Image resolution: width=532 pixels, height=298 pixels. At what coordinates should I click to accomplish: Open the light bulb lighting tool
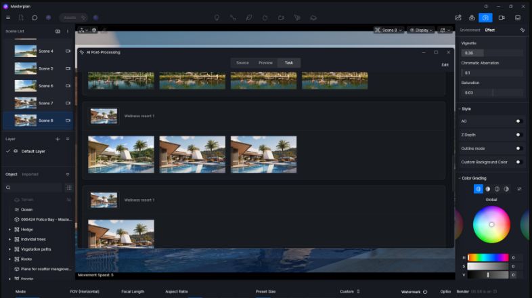point(217,18)
